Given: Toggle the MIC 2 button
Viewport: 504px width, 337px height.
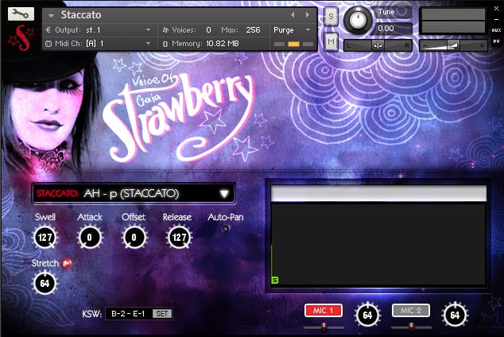Looking at the screenshot, I should [x=411, y=311].
